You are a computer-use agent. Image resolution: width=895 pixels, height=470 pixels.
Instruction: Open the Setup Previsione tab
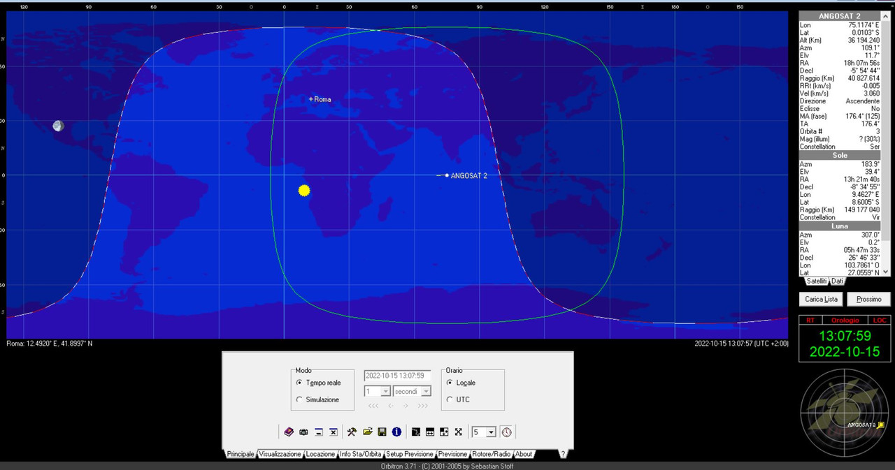pyautogui.click(x=410, y=454)
